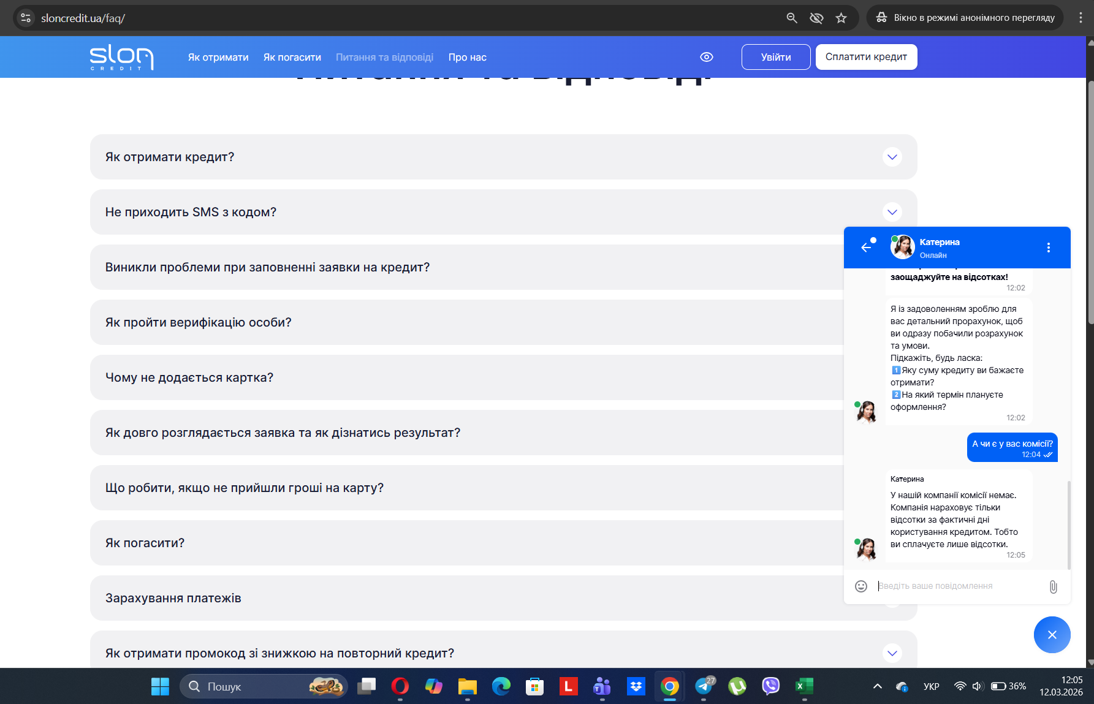Expand chevron for Як отримати промокод question
Image resolution: width=1094 pixels, height=704 pixels.
point(892,653)
